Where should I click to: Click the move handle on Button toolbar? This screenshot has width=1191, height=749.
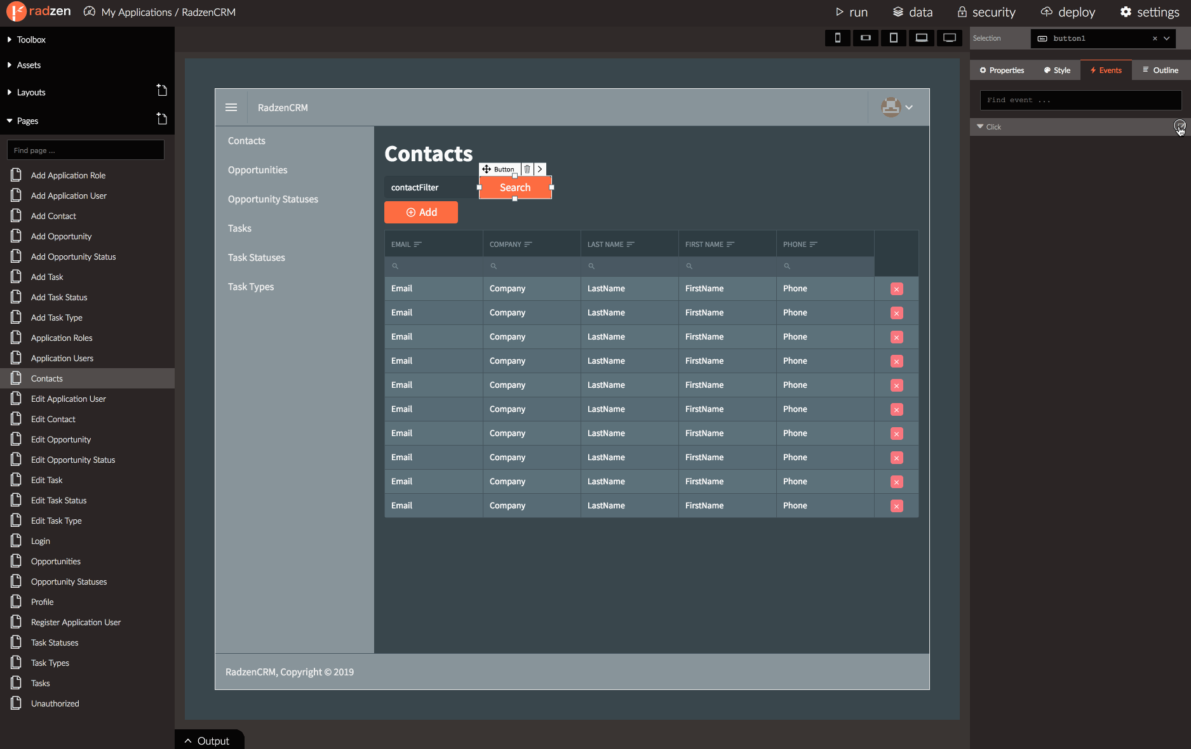pyautogui.click(x=486, y=169)
